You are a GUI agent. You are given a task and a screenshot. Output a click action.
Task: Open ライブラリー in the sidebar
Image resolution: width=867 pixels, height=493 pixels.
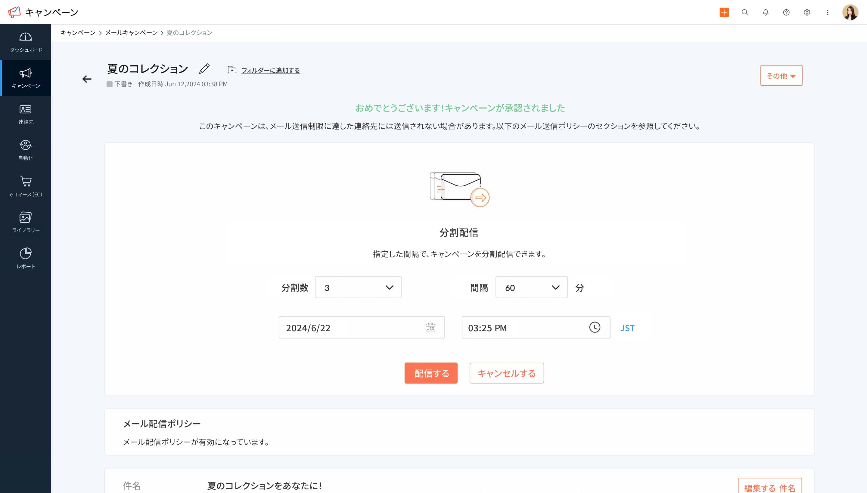26,222
